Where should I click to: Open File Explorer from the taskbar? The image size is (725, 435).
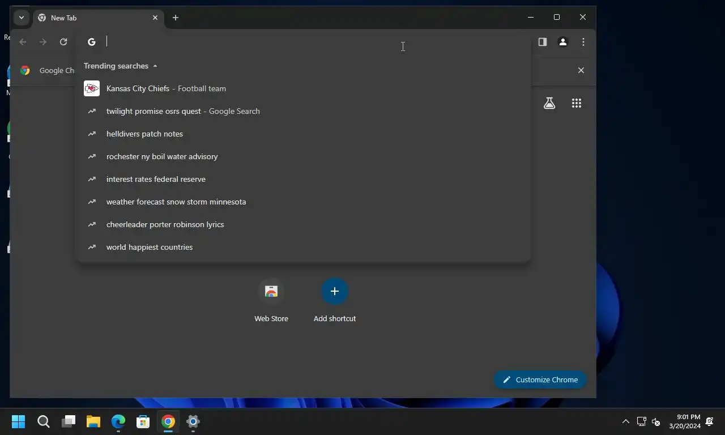[x=93, y=421]
